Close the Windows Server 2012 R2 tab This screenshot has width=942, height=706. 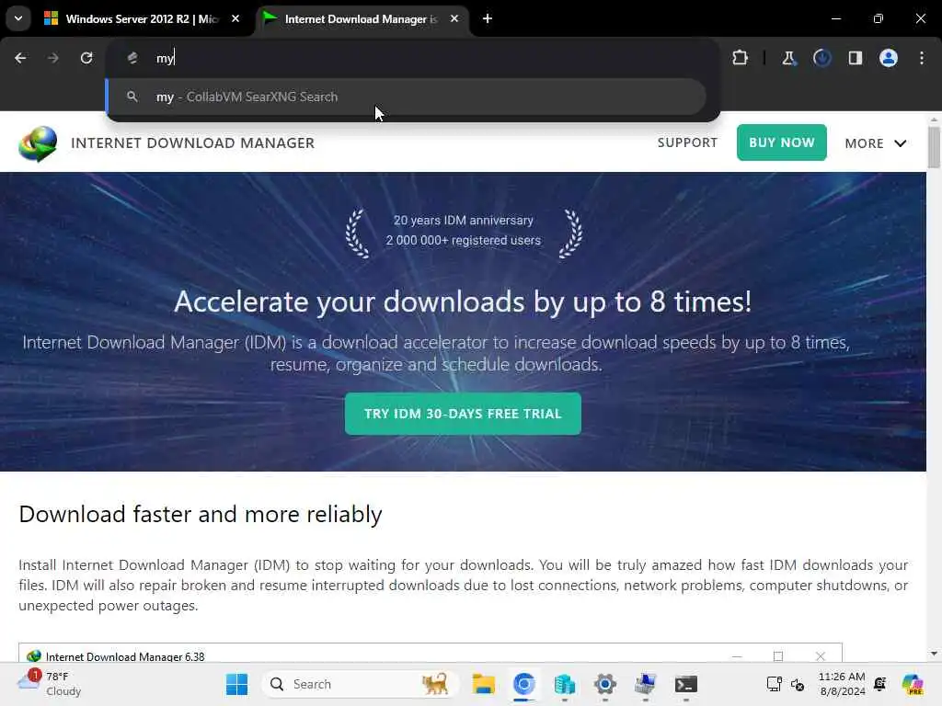(x=235, y=18)
